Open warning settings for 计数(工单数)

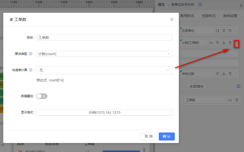pyautogui.click(x=224, y=43)
